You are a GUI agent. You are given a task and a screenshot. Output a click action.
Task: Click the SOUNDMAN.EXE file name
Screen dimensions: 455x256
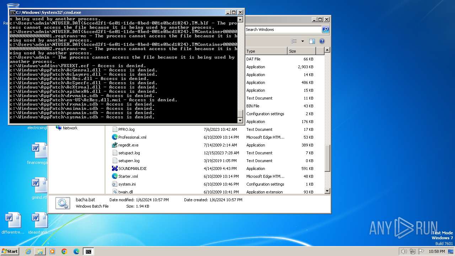pos(133,169)
